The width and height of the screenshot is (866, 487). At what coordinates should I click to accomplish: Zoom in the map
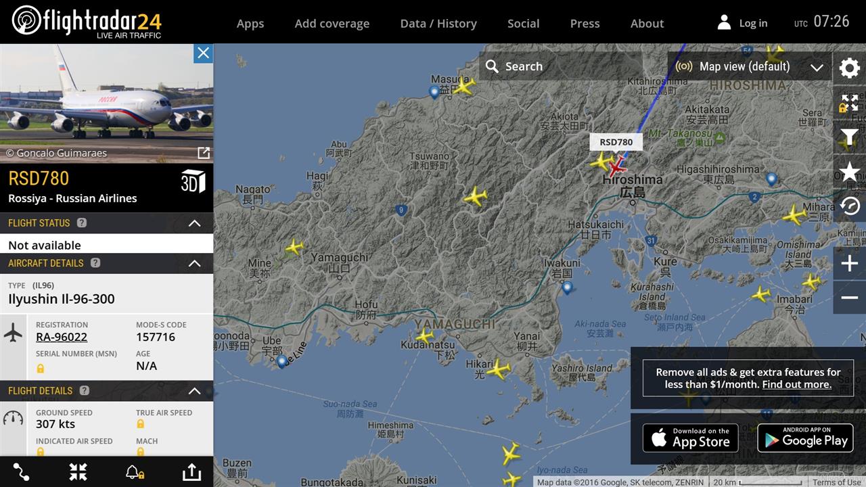pyautogui.click(x=850, y=263)
